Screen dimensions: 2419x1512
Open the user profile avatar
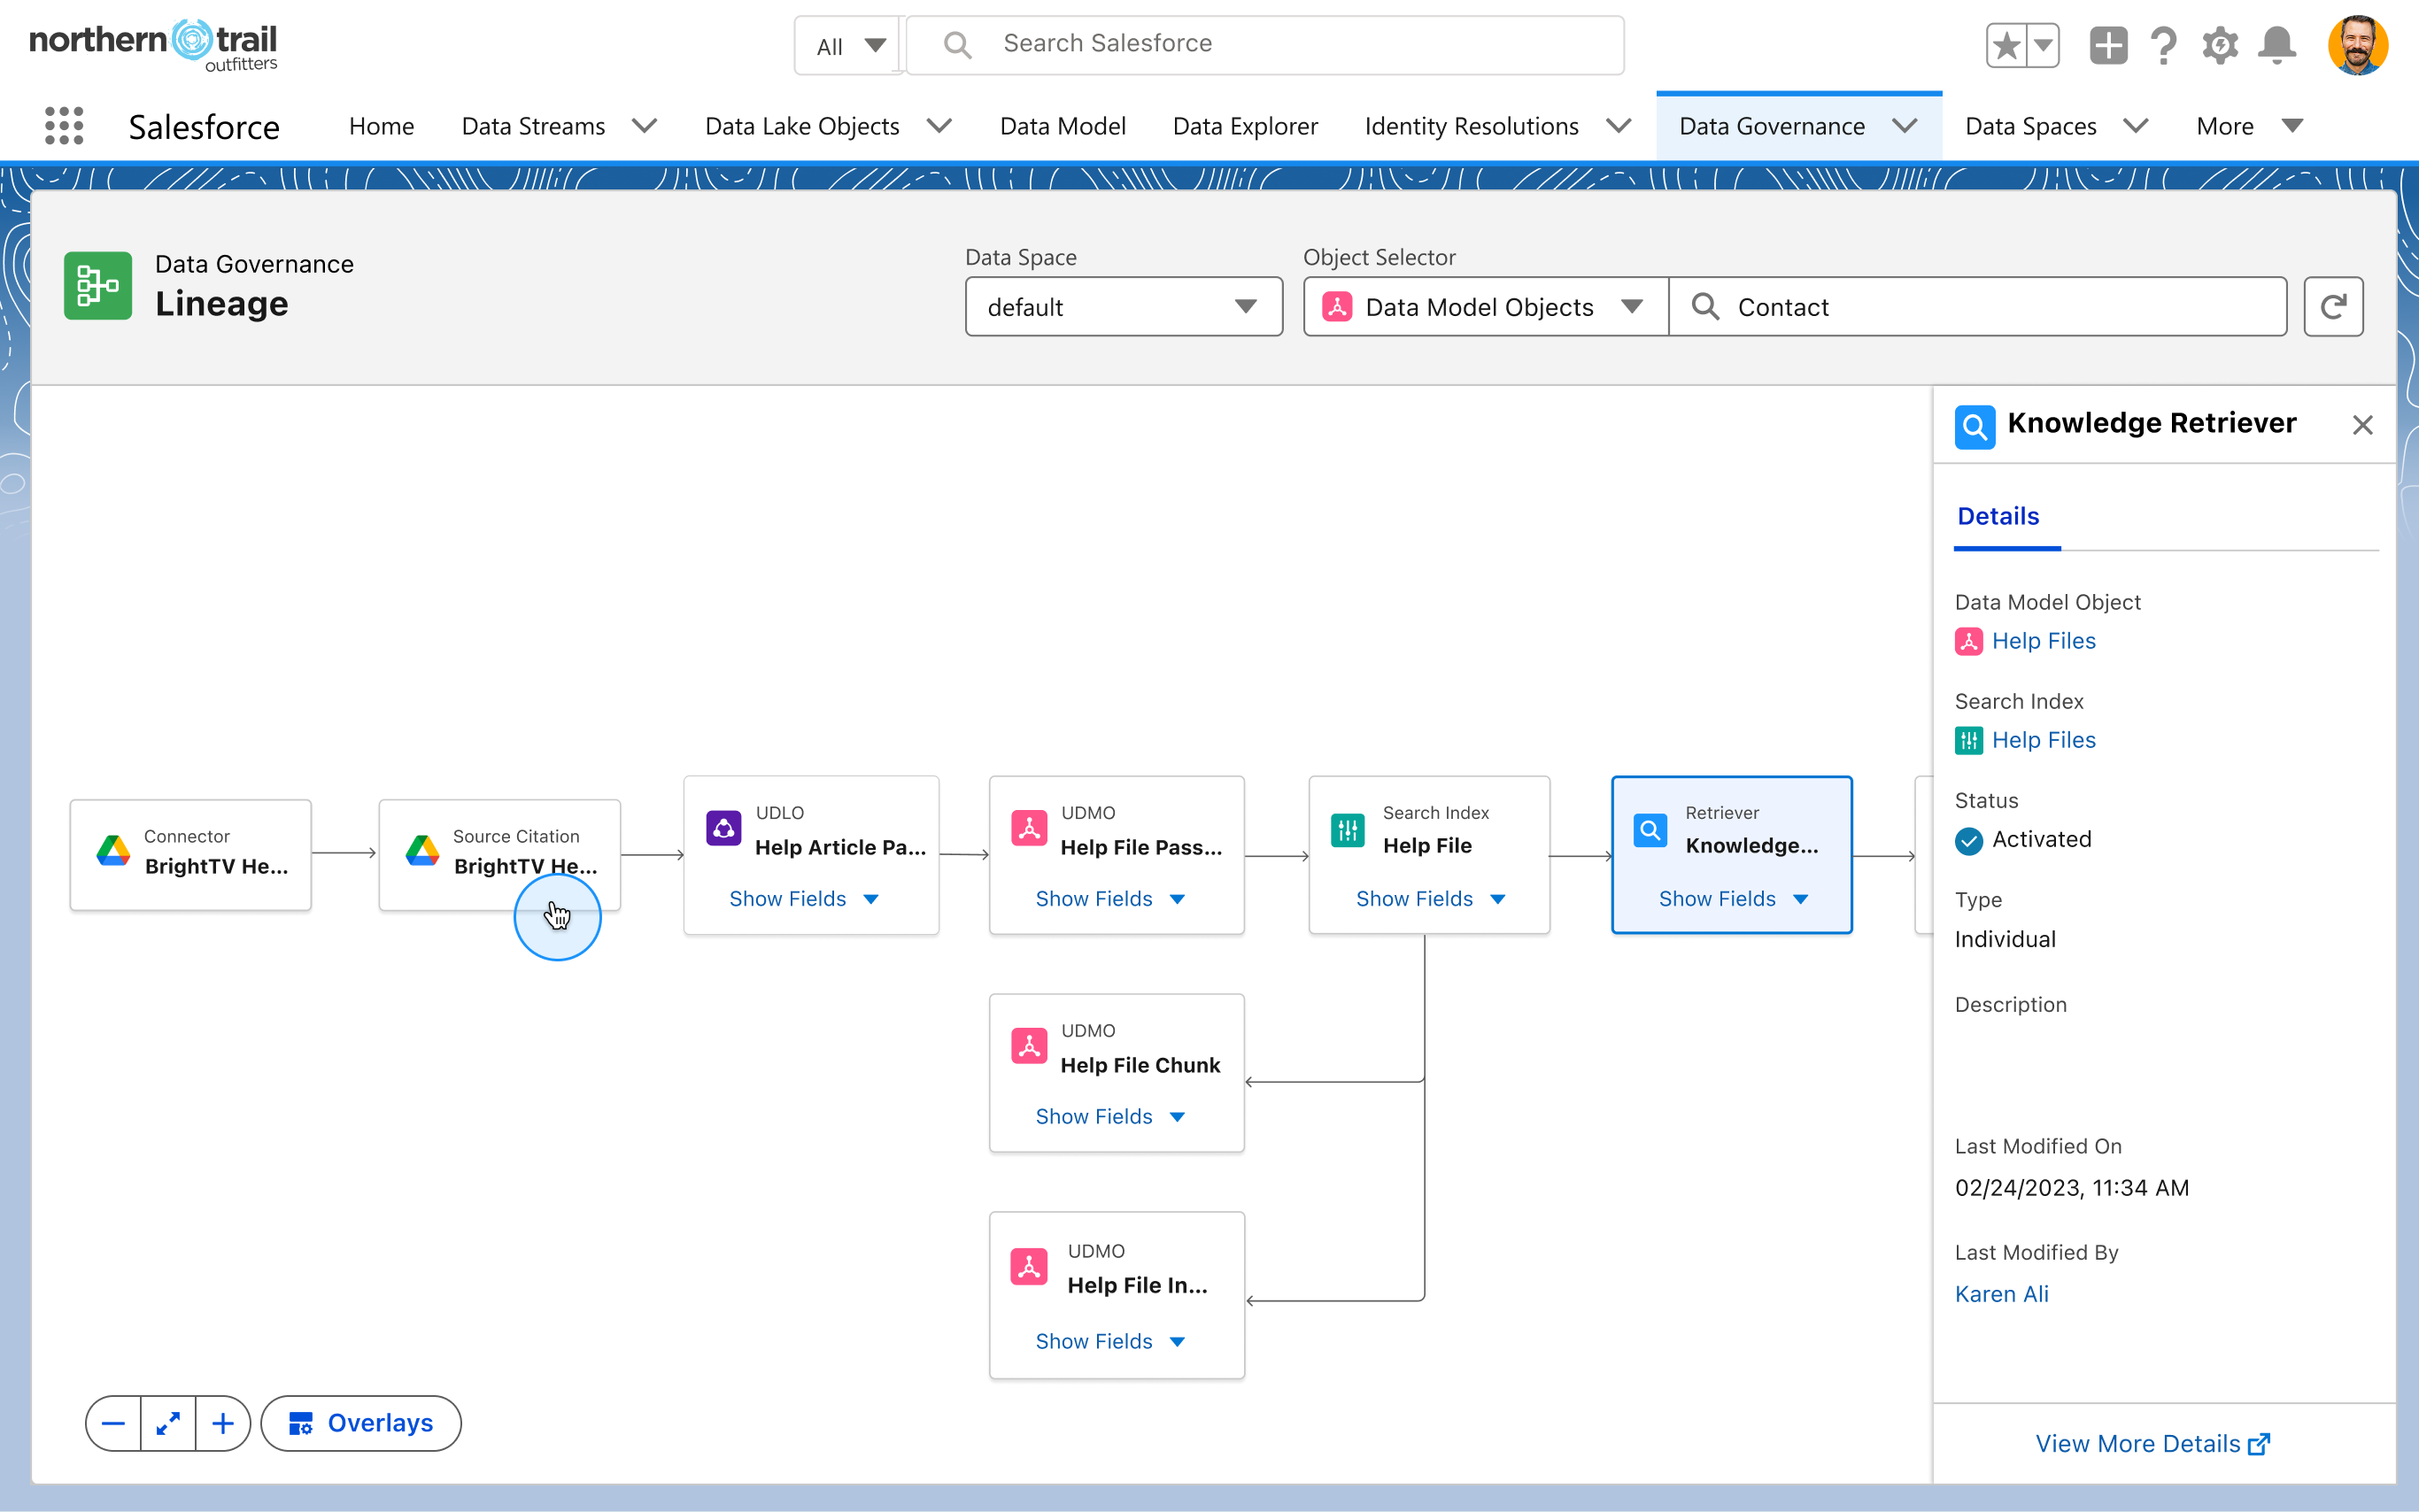pos(2357,45)
